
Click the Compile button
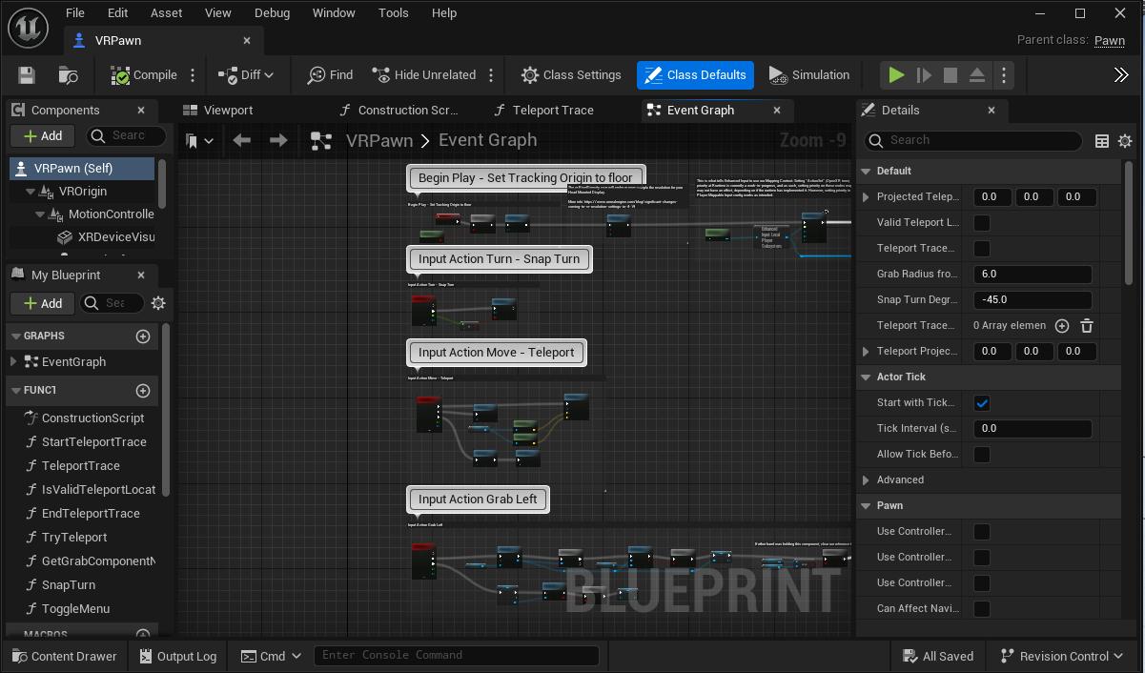pyautogui.click(x=144, y=75)
